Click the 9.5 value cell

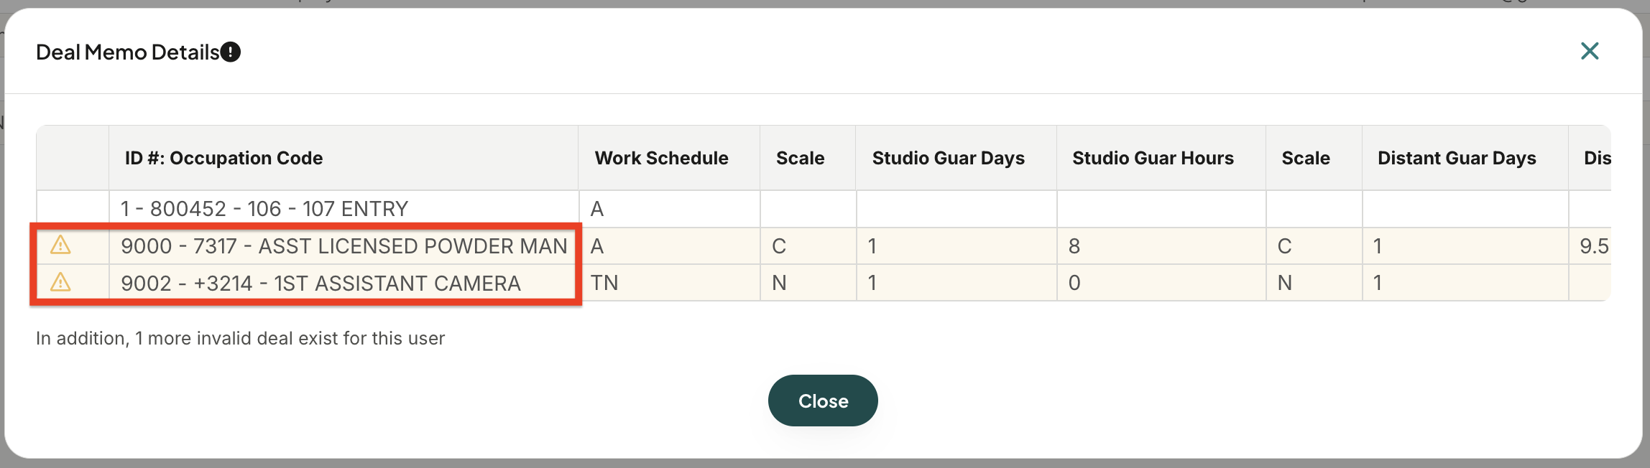click(x=1590, y=246)
